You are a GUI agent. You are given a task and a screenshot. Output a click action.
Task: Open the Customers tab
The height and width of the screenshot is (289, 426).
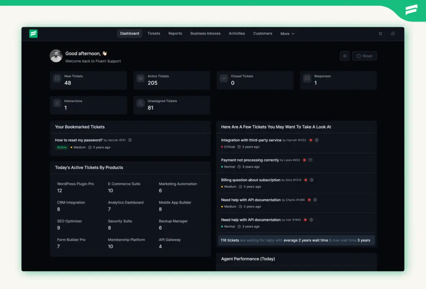coord(263,34)
